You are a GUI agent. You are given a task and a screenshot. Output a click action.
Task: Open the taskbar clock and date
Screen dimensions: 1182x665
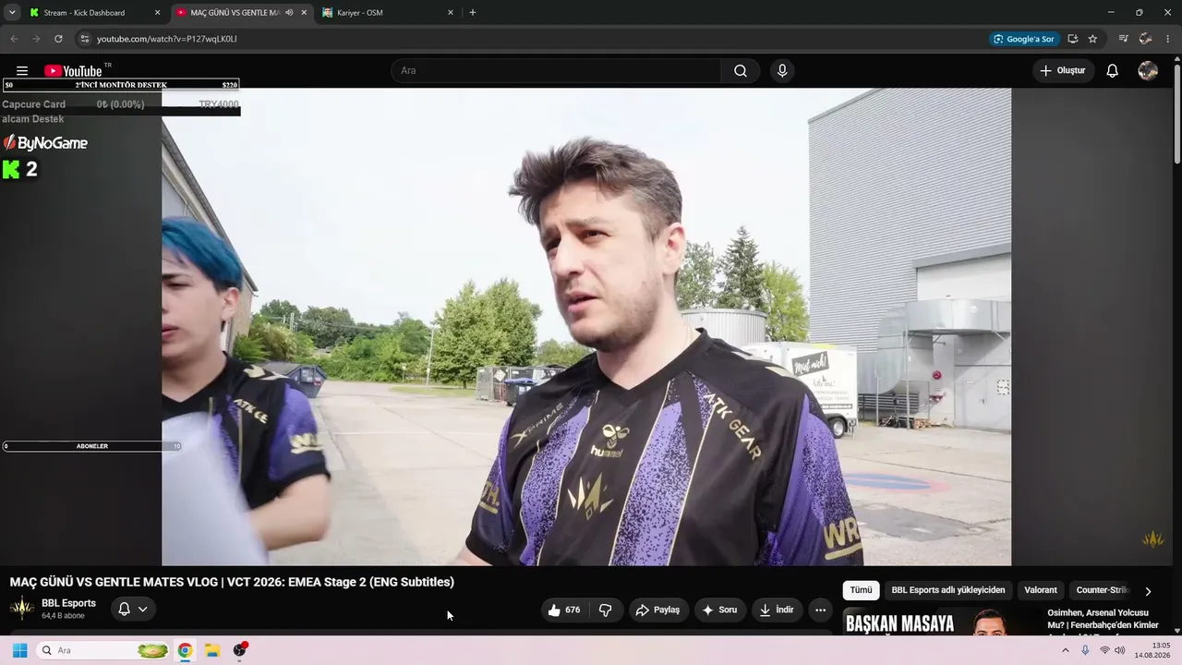click(x=1153, y=650)
